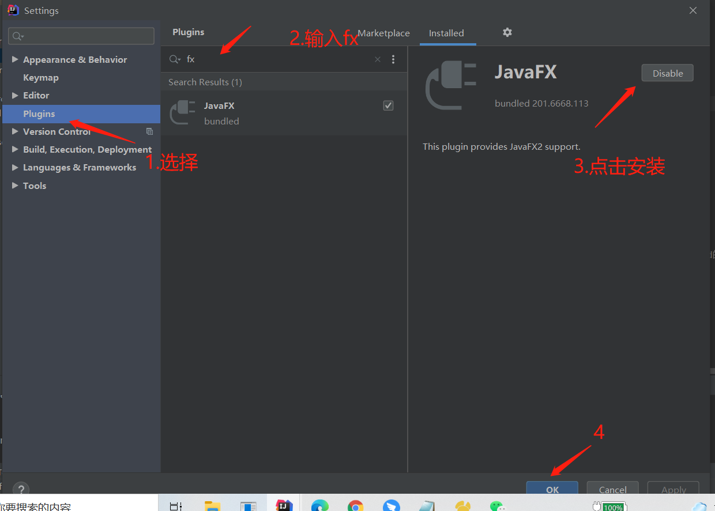Open Task View on the taskbar
This screenshot has height=511, width=715.
176,506
